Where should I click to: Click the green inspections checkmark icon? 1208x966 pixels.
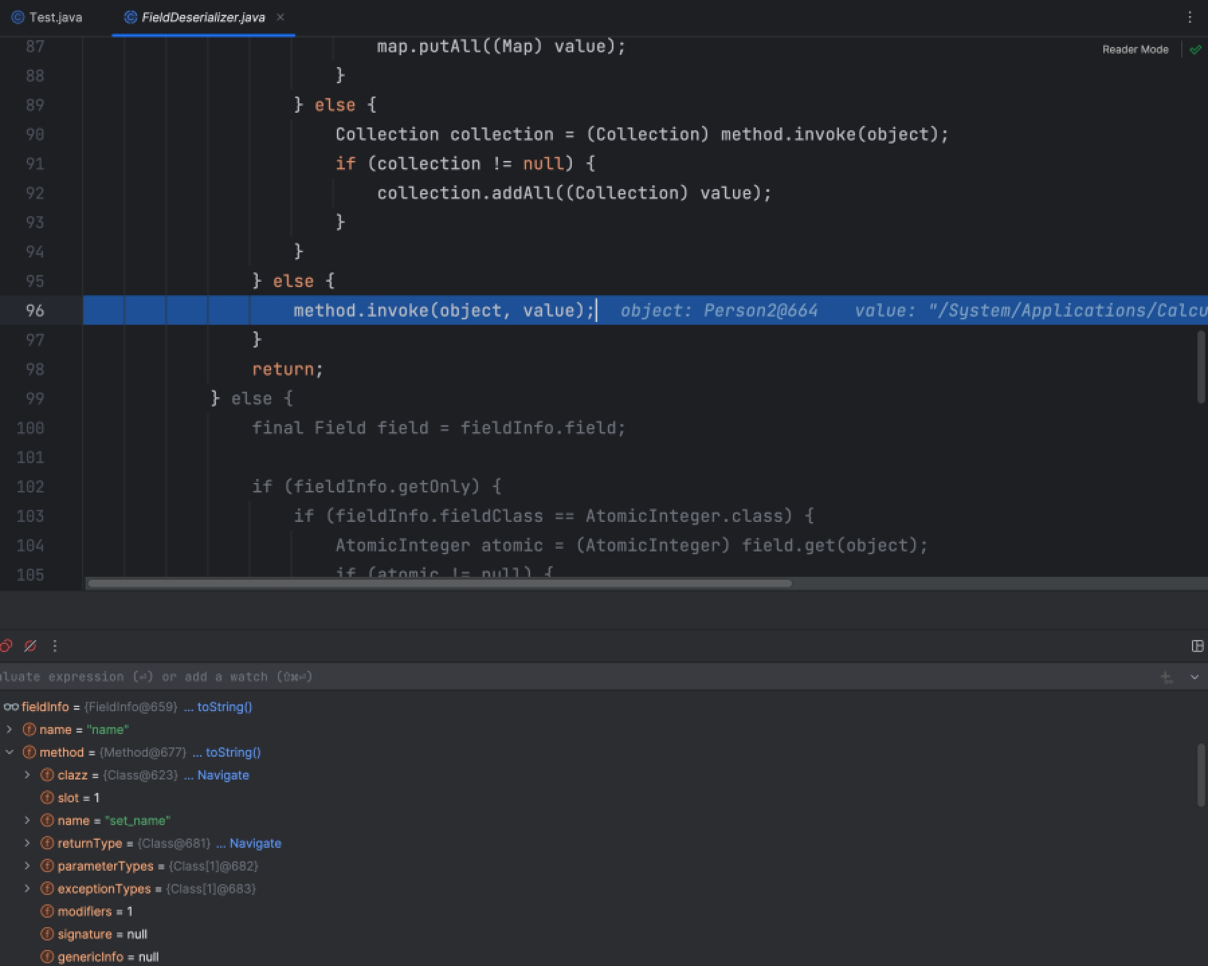[x=1195, y=50]
